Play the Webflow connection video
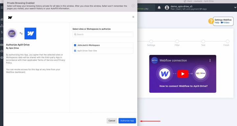 pos(183,74)
